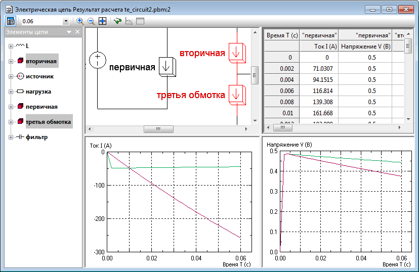Expand the вторичная tree node

click(11, 61)
